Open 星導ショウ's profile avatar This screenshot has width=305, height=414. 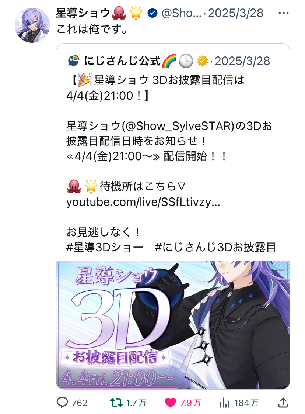click(32, 25)
